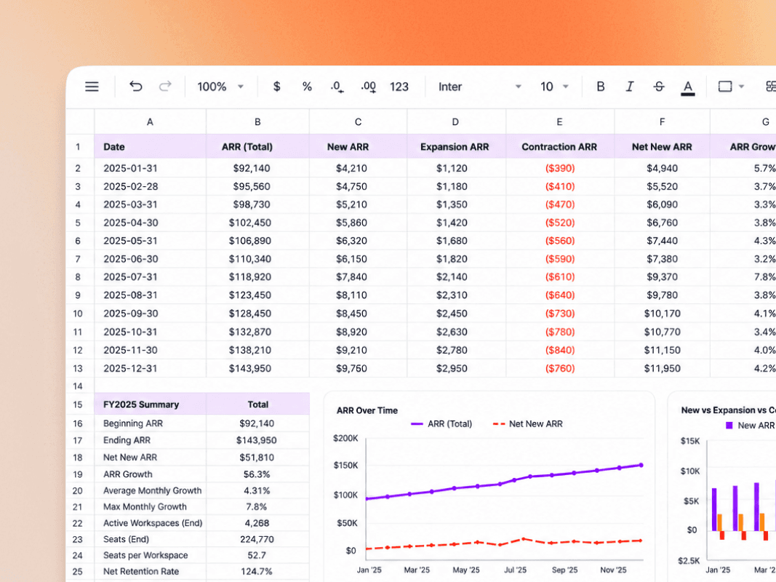Select the $11,950 Net New ARR cell
Screen dimensions: 776x582
coord(662,368)
